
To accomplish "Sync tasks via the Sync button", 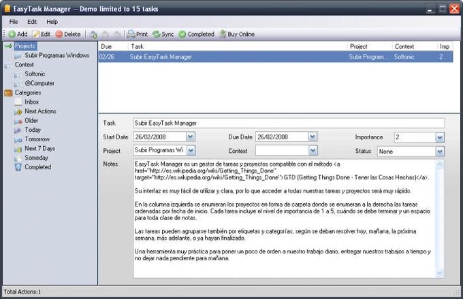I will pos(163,34).
